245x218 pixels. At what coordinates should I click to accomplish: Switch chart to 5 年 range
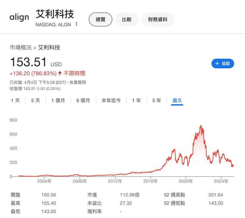(x=157, y=100)
